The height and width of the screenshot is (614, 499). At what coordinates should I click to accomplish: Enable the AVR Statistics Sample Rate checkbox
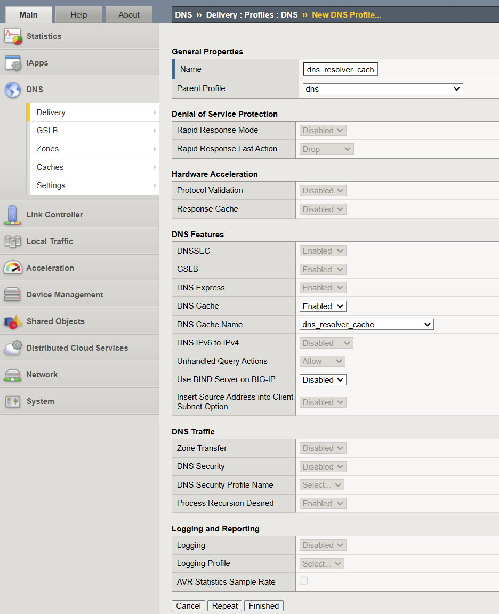303,580
